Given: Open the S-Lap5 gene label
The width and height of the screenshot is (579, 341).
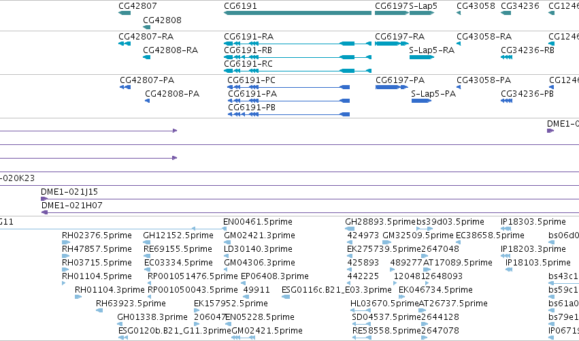Looking at the screenshot, I should coord(423,6).
